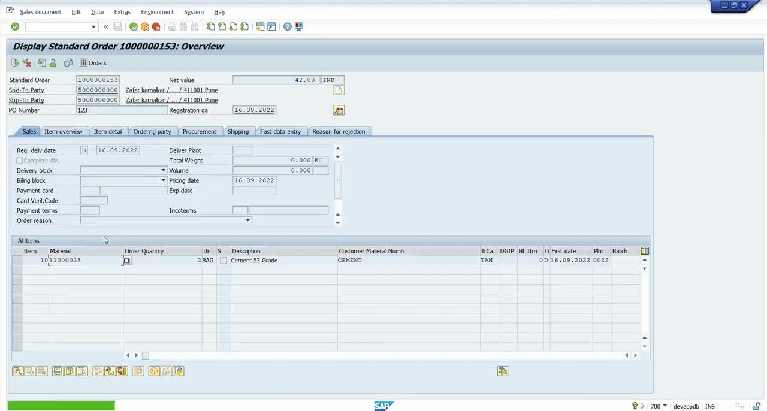The image size is (767, 411).
Task: Click the display sold-to party person icon
Action: pos(53,63)
